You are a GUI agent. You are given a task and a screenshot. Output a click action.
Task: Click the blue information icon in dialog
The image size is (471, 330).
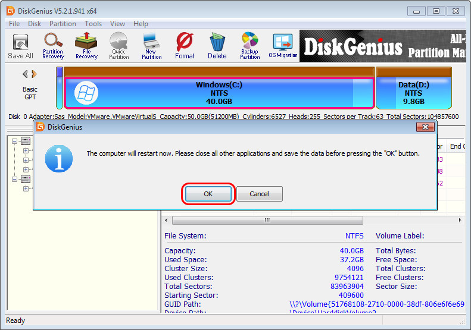coord(59,158)
